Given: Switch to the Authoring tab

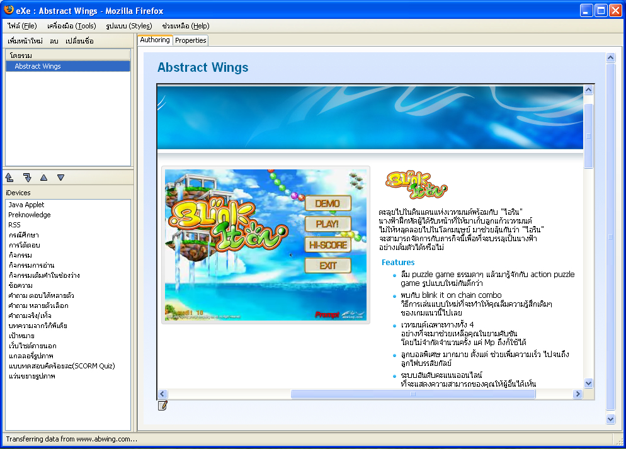Looking at the screenshot, I should [x=155, y=40].
